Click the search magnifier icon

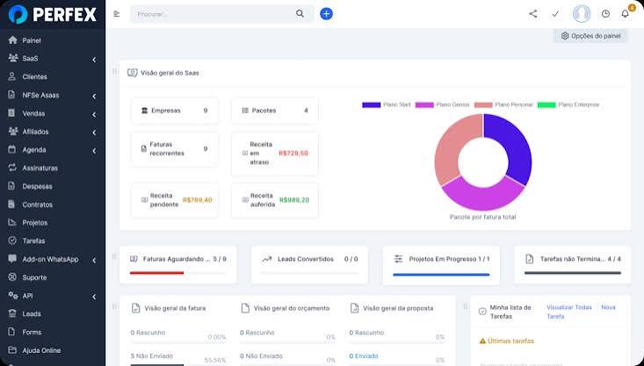coord(300,14)
